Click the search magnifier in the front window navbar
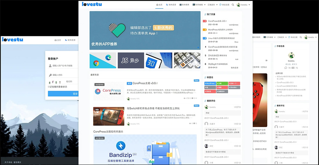This screenshot has width=319, height=165. [x=233, y=5]
